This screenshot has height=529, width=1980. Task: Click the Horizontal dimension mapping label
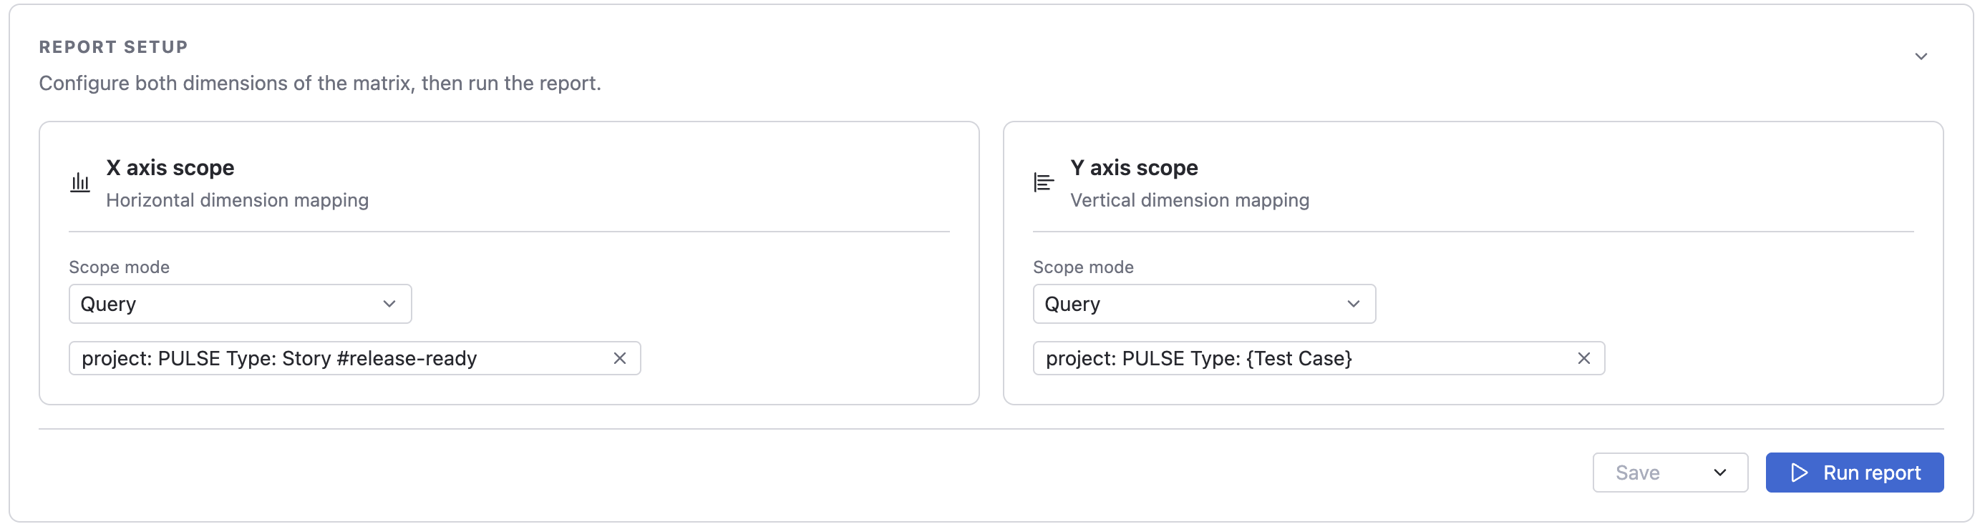(x=237, y=200)
